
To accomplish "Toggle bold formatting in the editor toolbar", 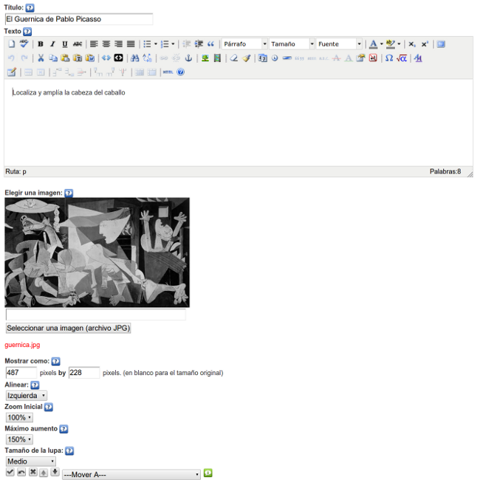I will [x=41, y=44].
